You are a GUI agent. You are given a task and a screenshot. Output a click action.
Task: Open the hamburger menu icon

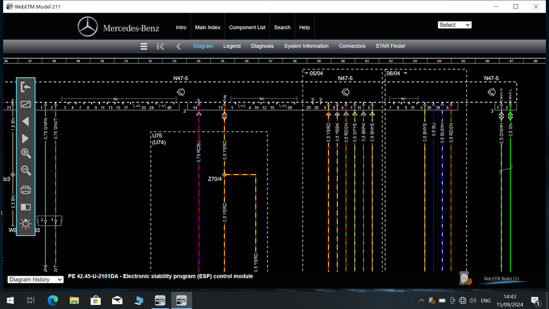coord(143,46)
